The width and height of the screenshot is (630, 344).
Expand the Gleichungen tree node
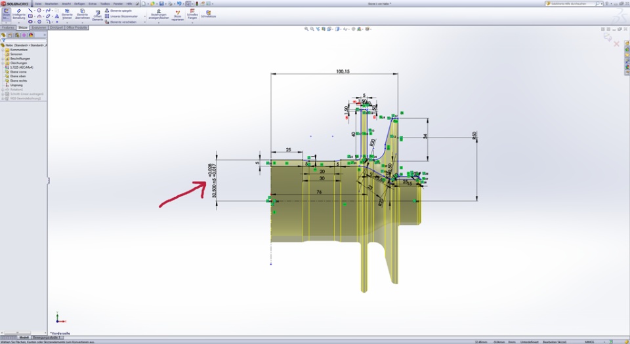coord(3,63)
